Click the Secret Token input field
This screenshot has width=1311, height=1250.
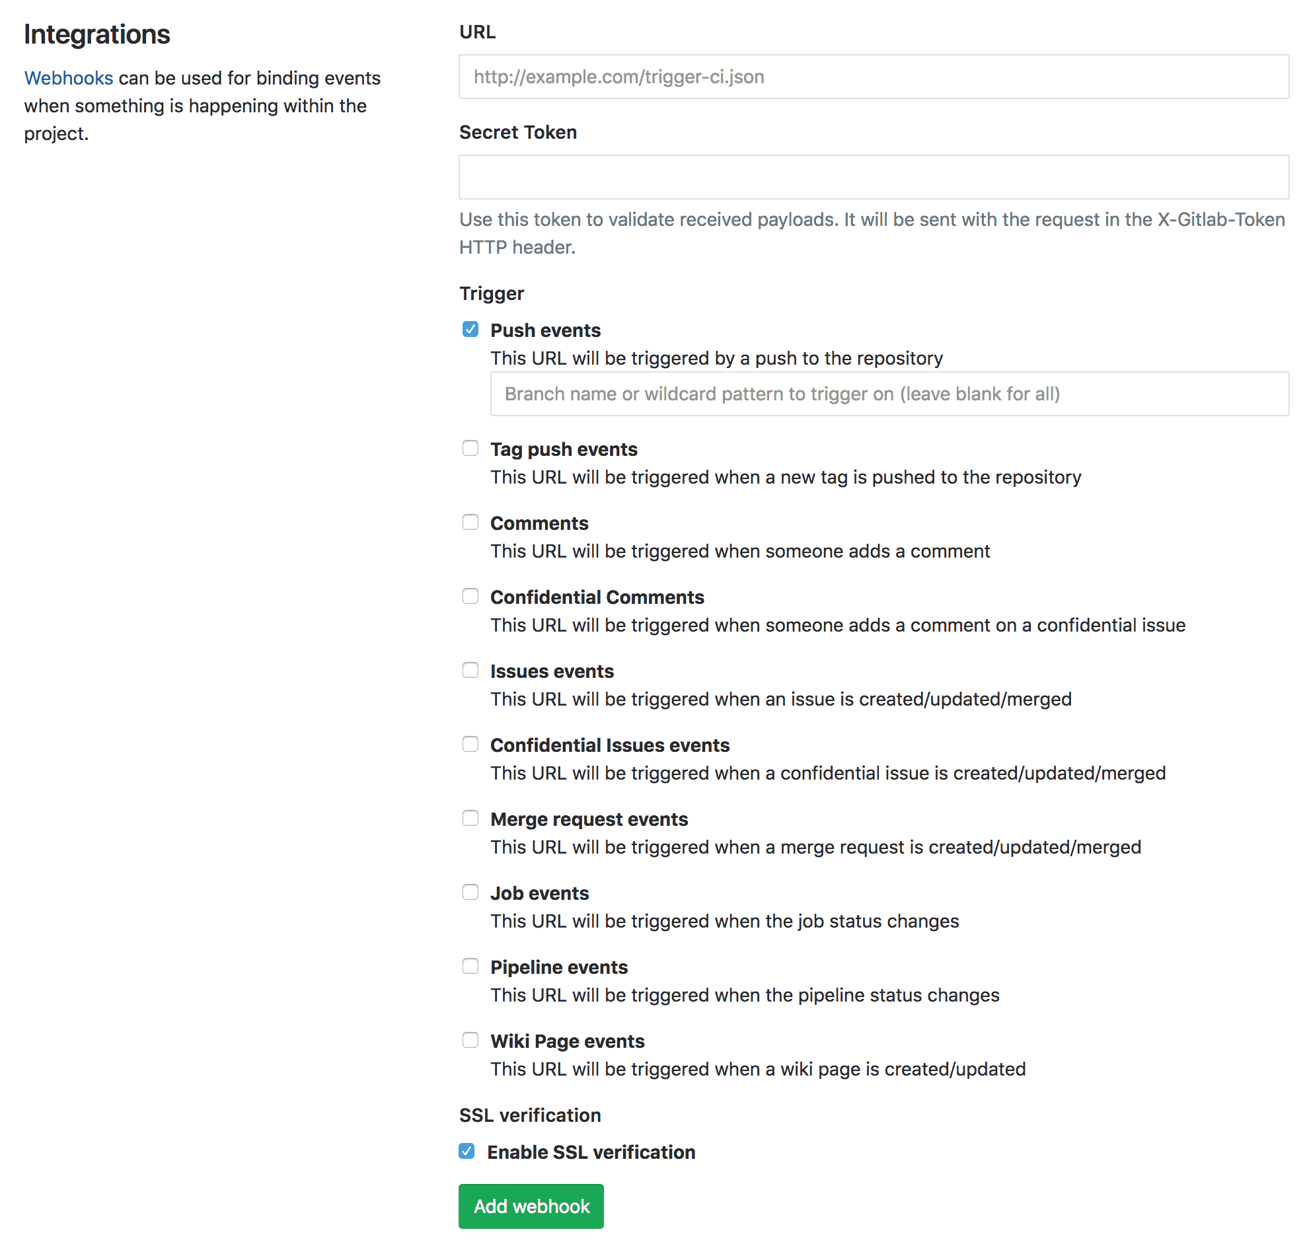(873, 176)
